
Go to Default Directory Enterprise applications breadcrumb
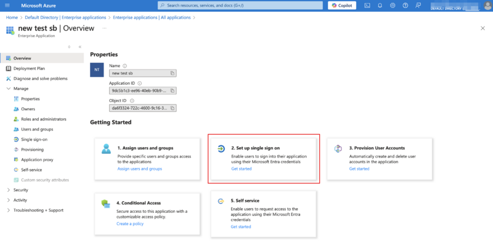pyautogui.click(x=65, y=18)
